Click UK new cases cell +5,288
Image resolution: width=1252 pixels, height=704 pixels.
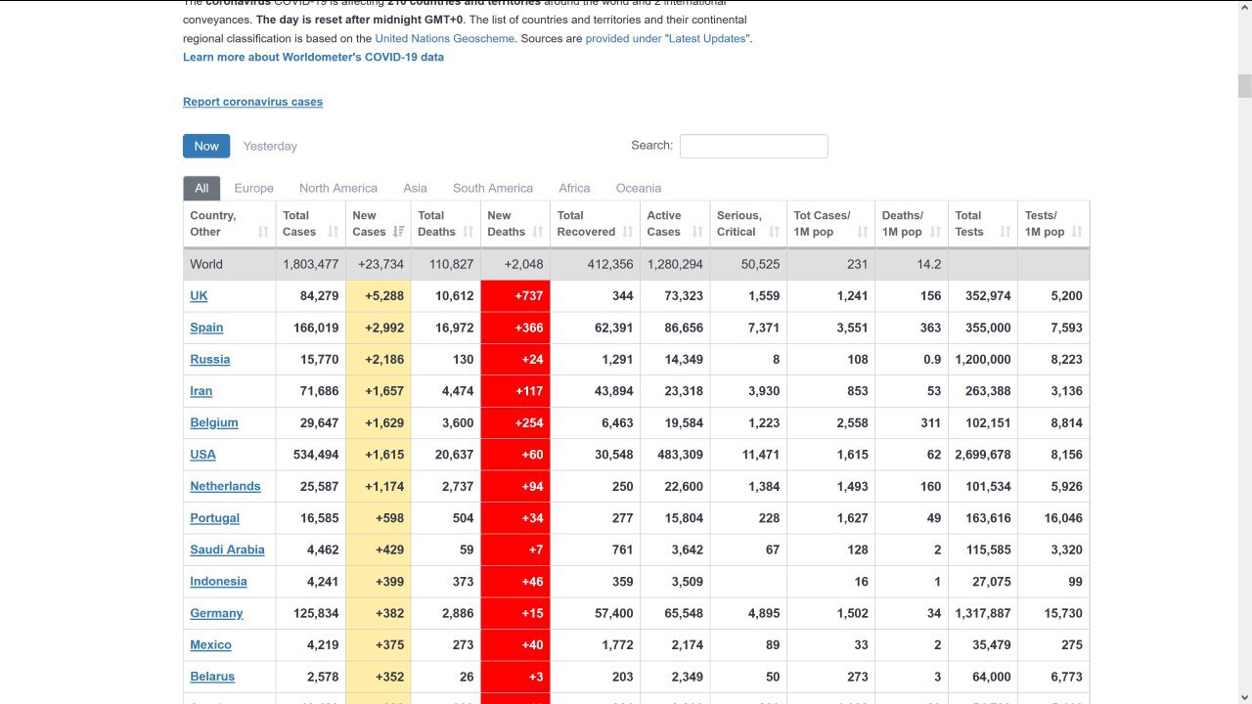tap(379, 295)
